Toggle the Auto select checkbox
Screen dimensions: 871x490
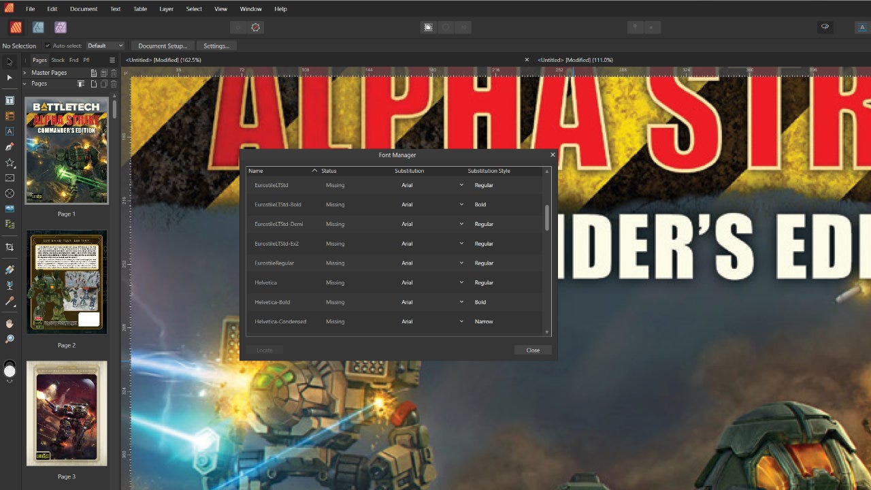click(x=47, y=46)
